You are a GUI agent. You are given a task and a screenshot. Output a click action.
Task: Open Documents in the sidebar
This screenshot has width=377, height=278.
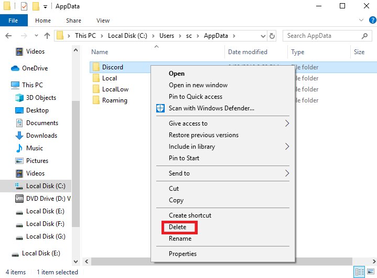click(x=37, y=123)
